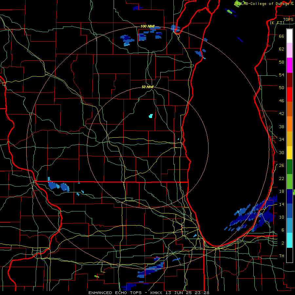Click the legend value "66"
This screenshot has height=295, width=295.
click(x=282, y=36)
